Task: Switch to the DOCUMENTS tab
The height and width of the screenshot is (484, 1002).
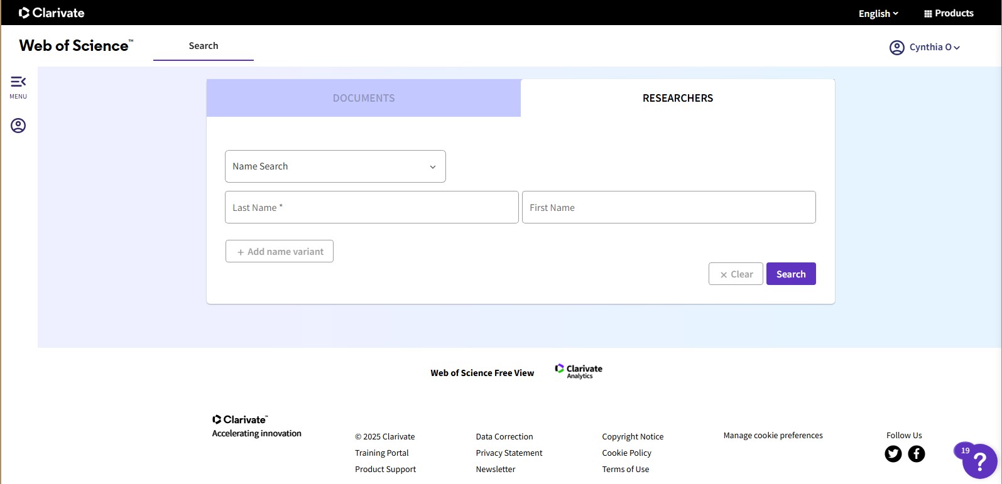Action: (364, 98)
